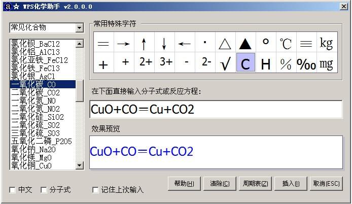Select 一氧化碳_CO in the list
352x204 pixels.
tap(43, 84)
